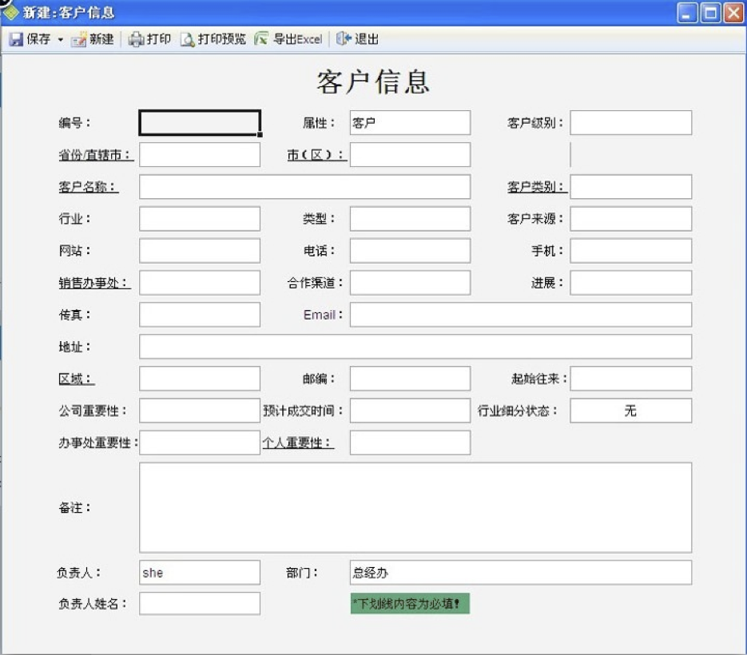747x655 pixels.
Task: Click the 公司重要性 field
Action: 200,411
